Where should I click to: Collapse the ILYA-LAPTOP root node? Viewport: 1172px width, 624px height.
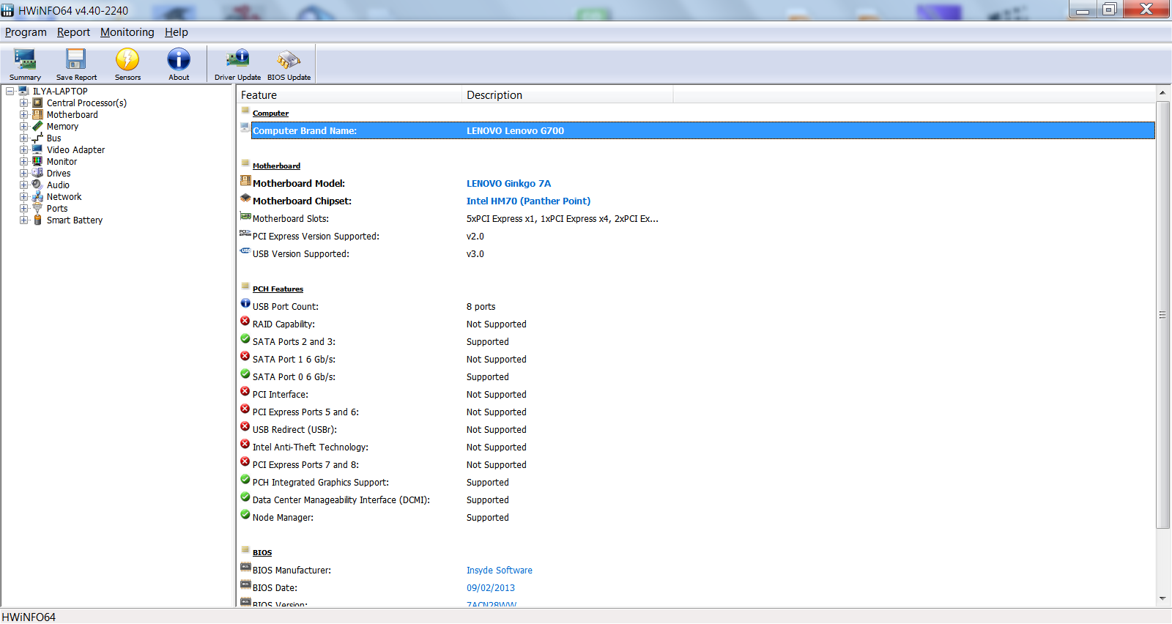[x=10, y=92]
